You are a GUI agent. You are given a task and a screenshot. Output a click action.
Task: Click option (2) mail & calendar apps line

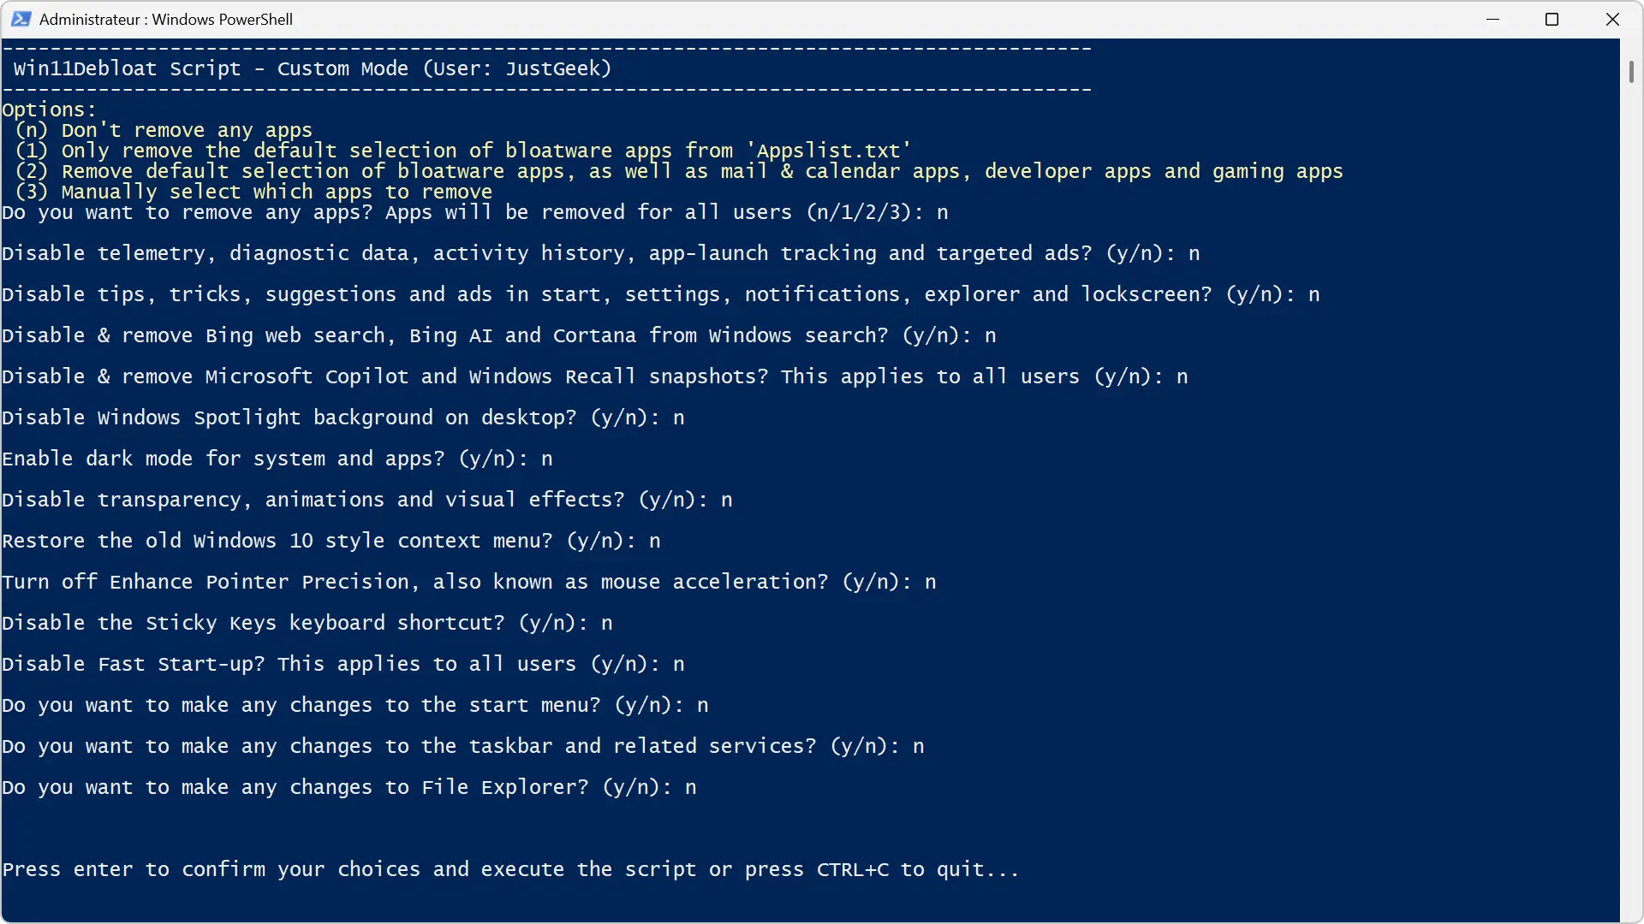point(679,171)
